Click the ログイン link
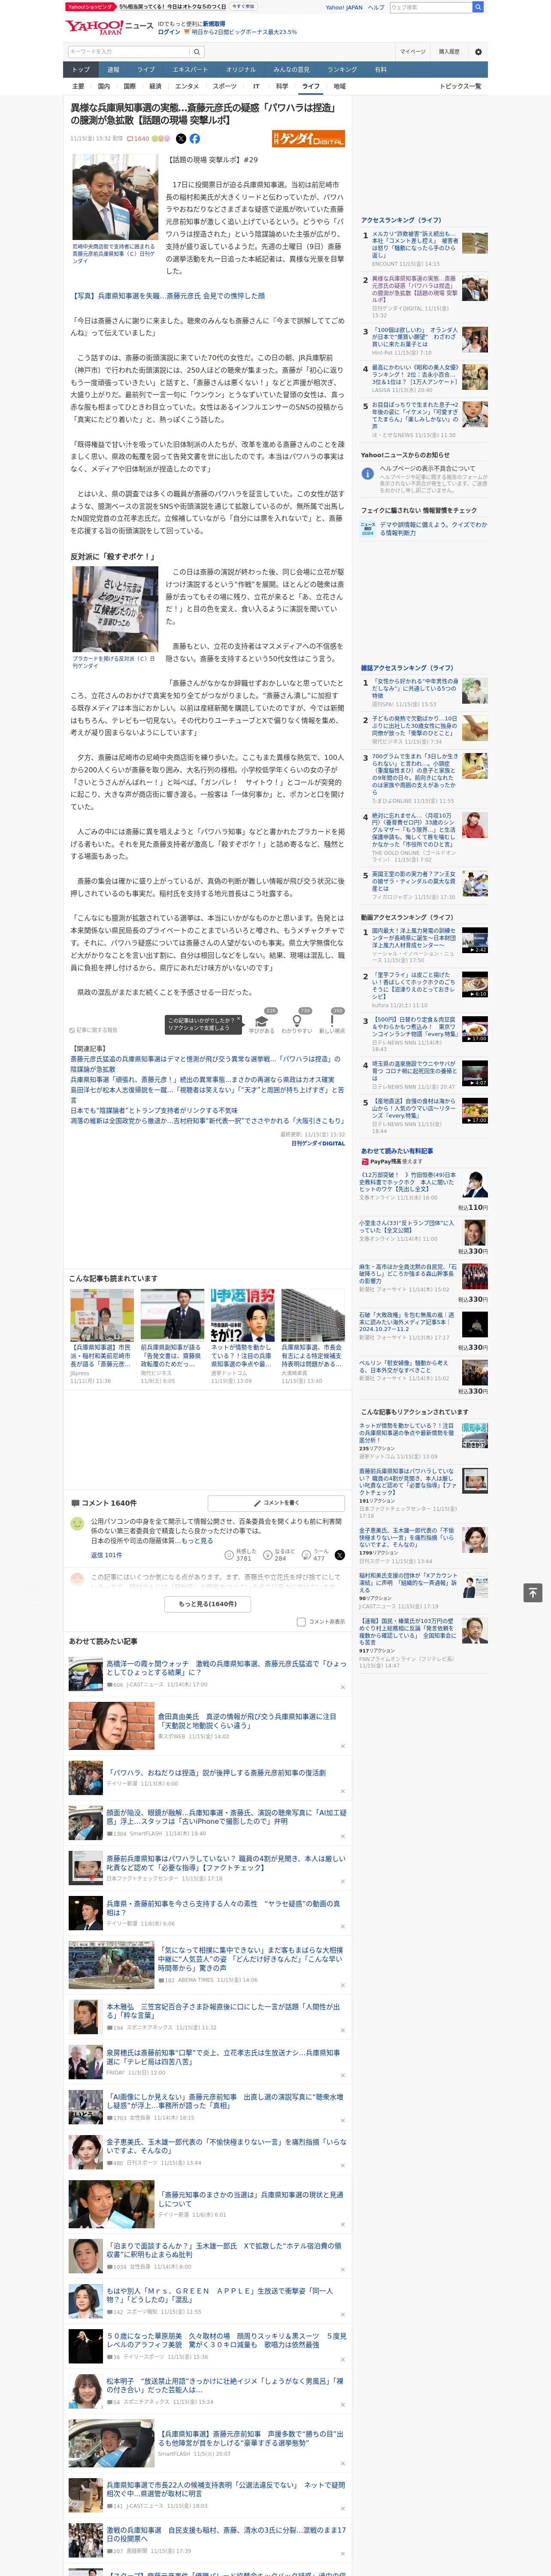 tap(169, 32)
